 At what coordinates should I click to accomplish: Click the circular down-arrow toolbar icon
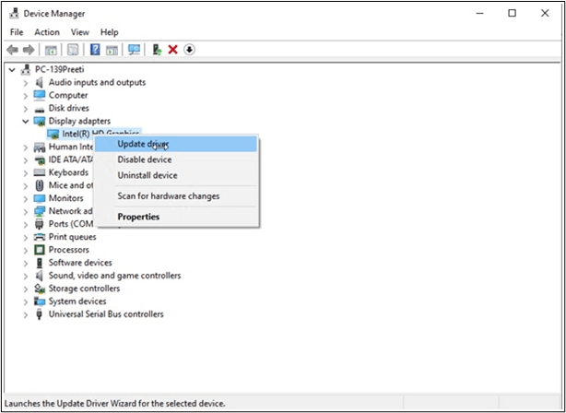coord(189,50)
